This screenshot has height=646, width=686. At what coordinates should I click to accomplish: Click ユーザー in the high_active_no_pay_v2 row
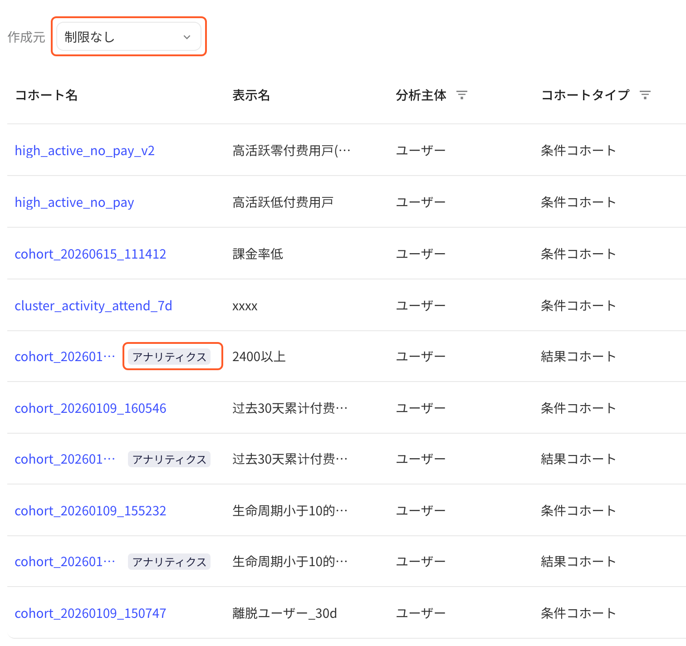click(421, 150)
